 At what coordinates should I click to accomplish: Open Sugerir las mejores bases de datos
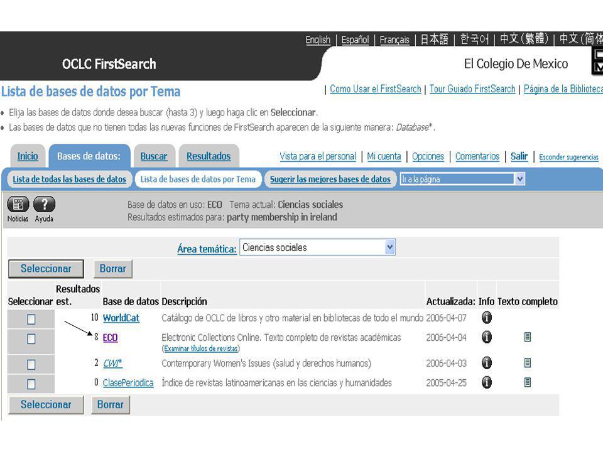click(330, 179)
